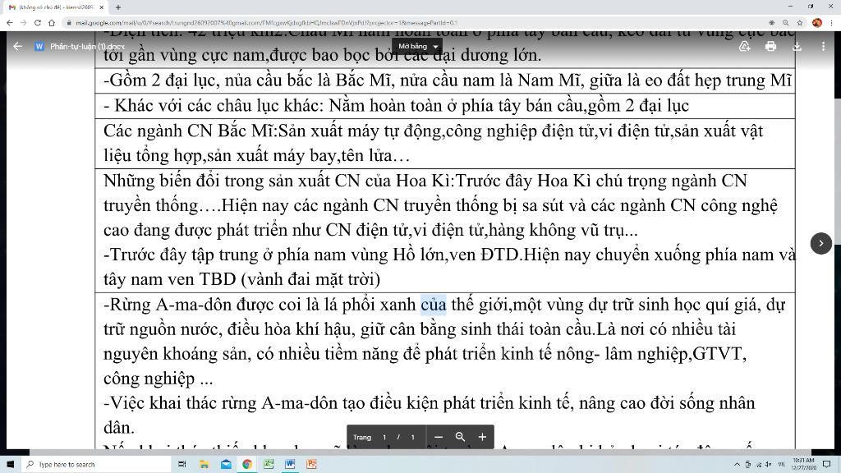Click Chrome's back navigation arrow
Viewport: 841px width, 473px height.
9,22
